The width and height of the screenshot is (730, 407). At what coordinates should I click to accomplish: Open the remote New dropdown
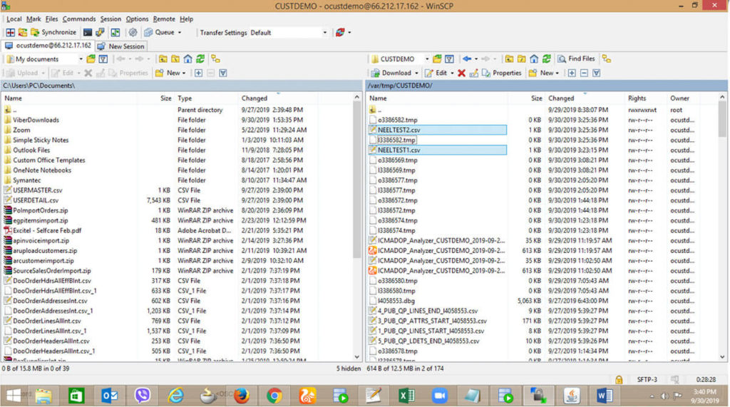coord(544,73)
